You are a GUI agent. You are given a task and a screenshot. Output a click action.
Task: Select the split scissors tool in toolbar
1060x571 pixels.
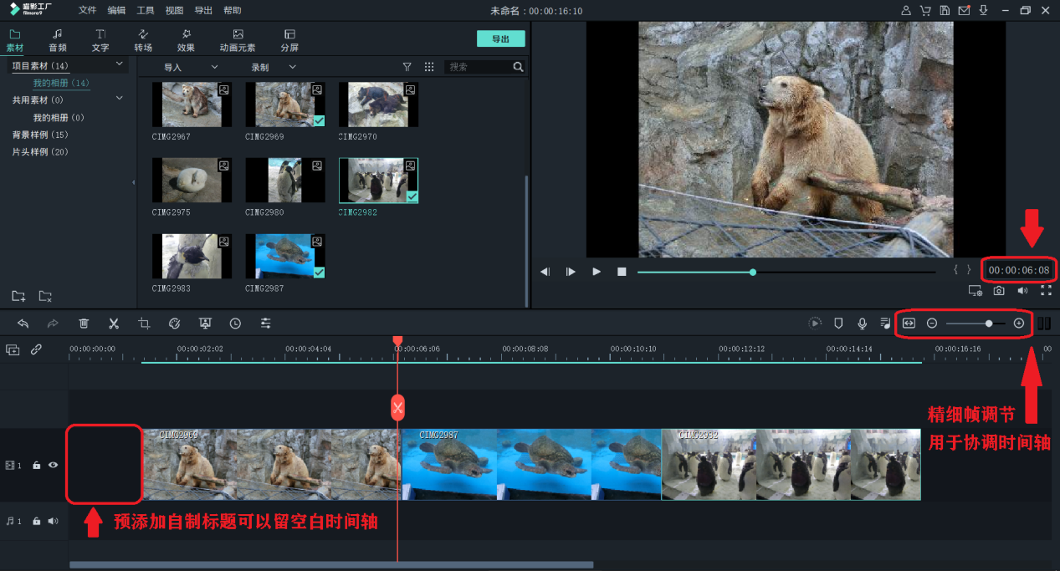(x=114, y=324)
